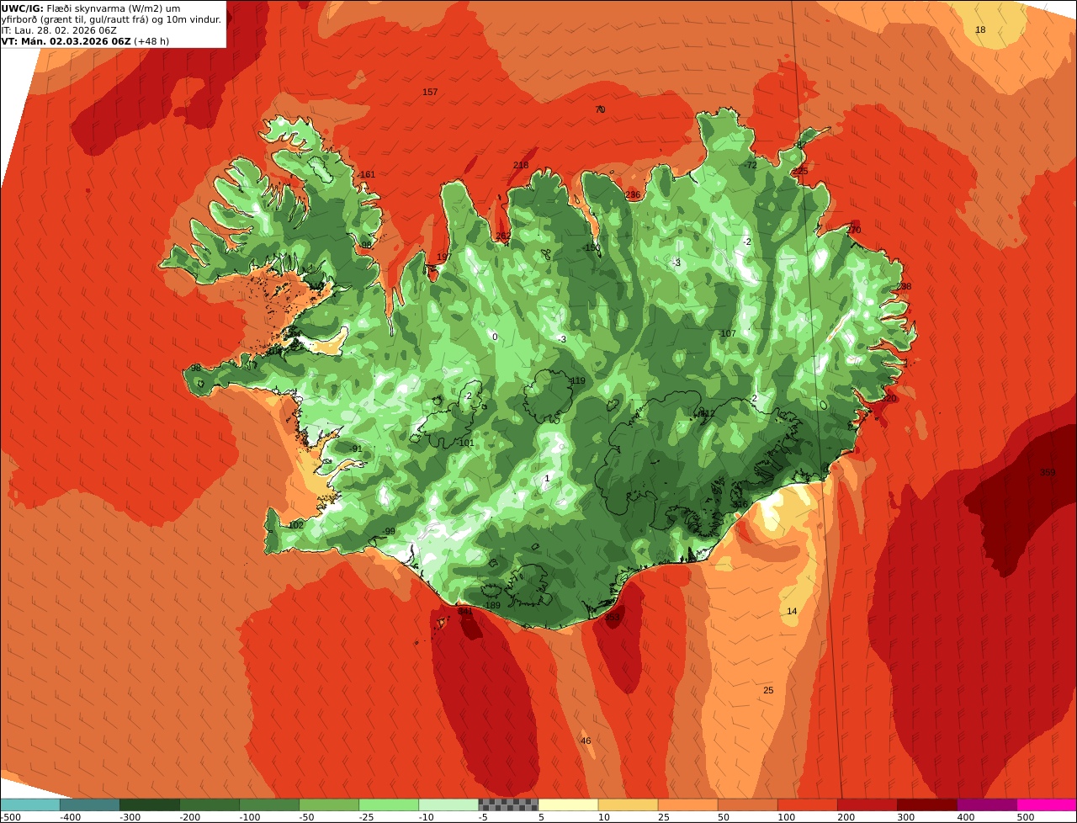Screen dimensions: 1077x823
Task: Select the legend label "-300"
Action: [130, 817]
